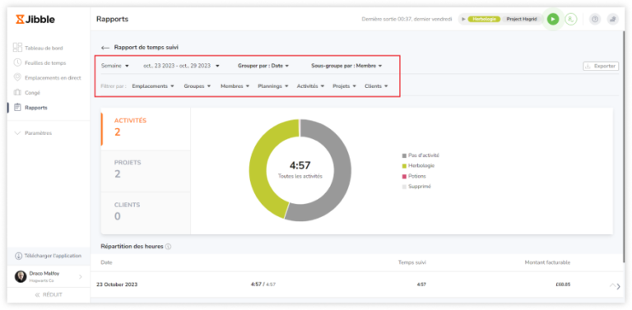Open the help question mark icon
The width and height of the screenshot is (632, 310).
pos(595,19)
